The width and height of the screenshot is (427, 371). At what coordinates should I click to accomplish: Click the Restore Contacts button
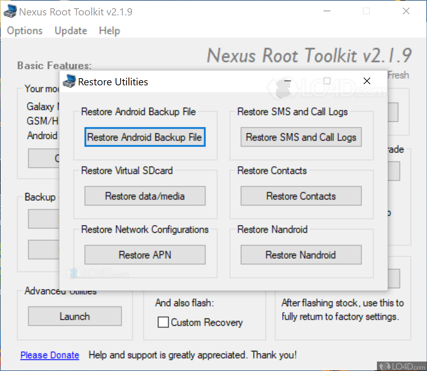[301, 196]
